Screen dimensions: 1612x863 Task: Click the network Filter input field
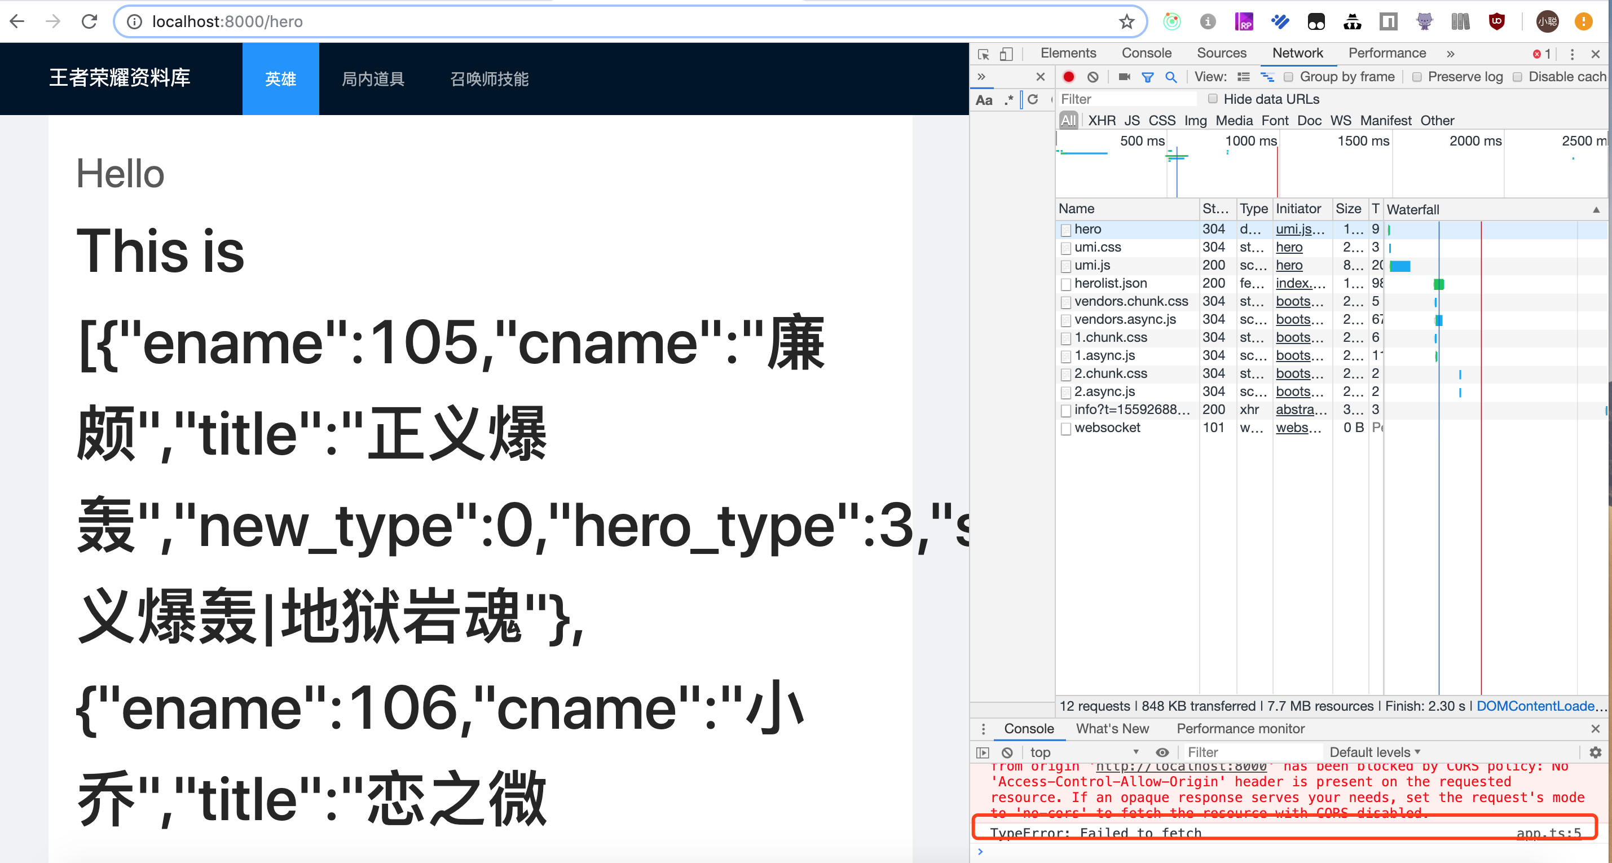pos(1127,99)
